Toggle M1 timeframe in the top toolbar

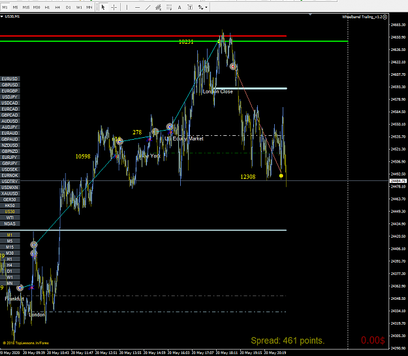(5, 7)
